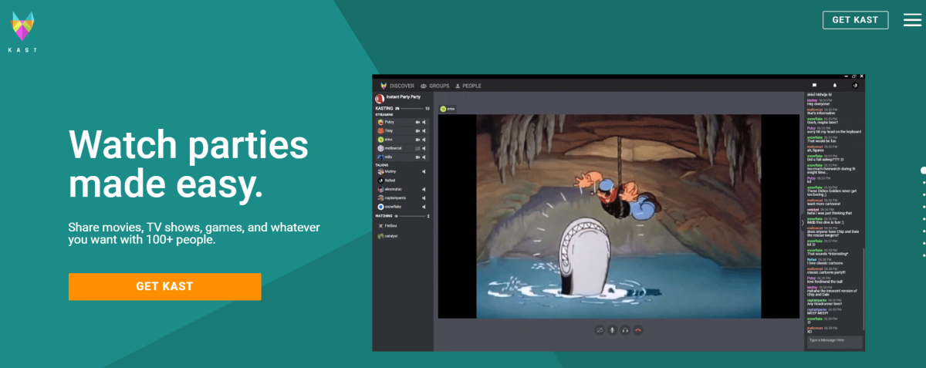Screen dimensions: 926x368
Task: Toggle mellowcat's screen share icon
Action: (x=417, y=148)
